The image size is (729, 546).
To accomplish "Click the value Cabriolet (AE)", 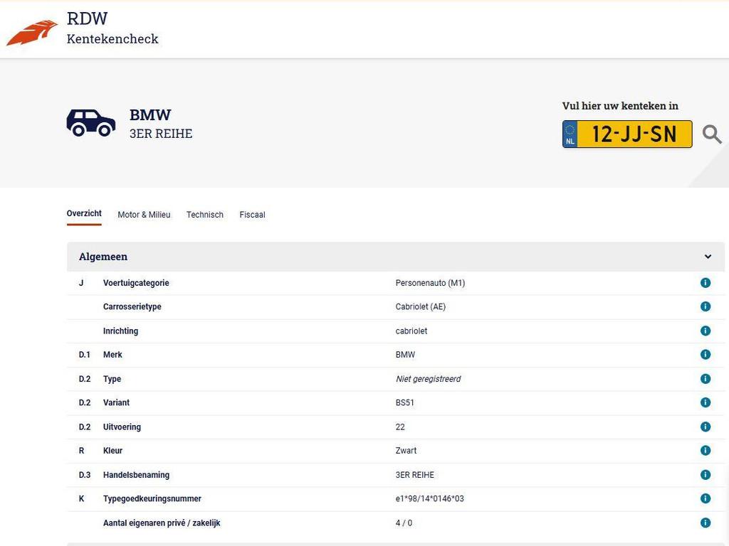I will pyautogui.click(x=420, y=306).
